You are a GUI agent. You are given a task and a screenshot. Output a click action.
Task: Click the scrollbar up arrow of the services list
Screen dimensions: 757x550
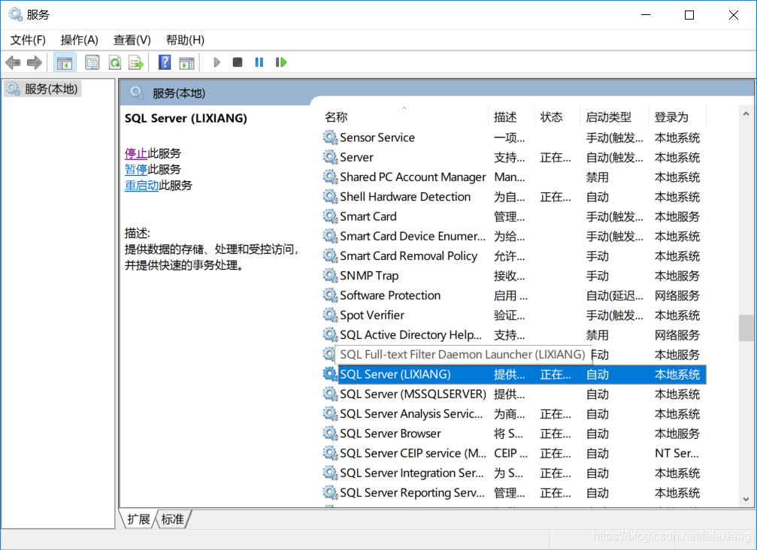click(746, 114)
